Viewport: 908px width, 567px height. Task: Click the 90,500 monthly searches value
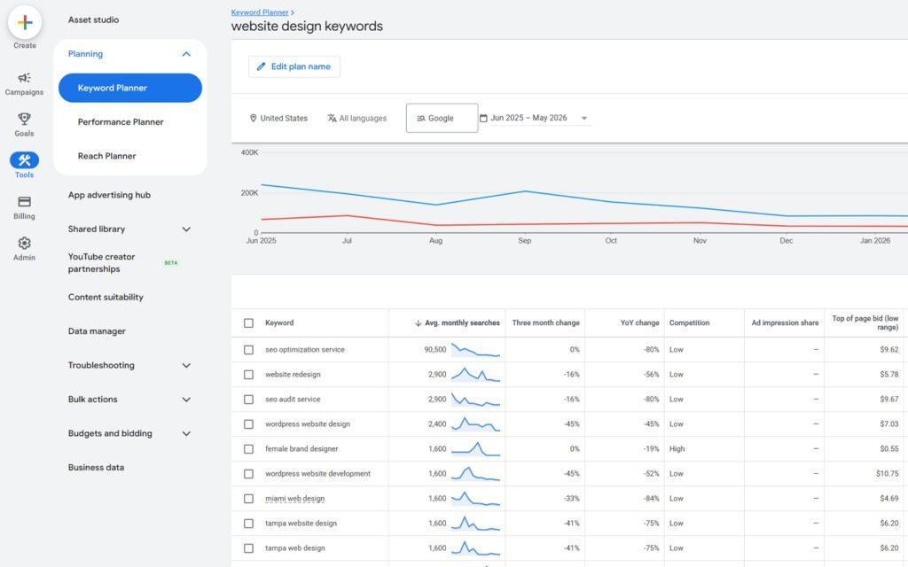(x=434, y=349)
